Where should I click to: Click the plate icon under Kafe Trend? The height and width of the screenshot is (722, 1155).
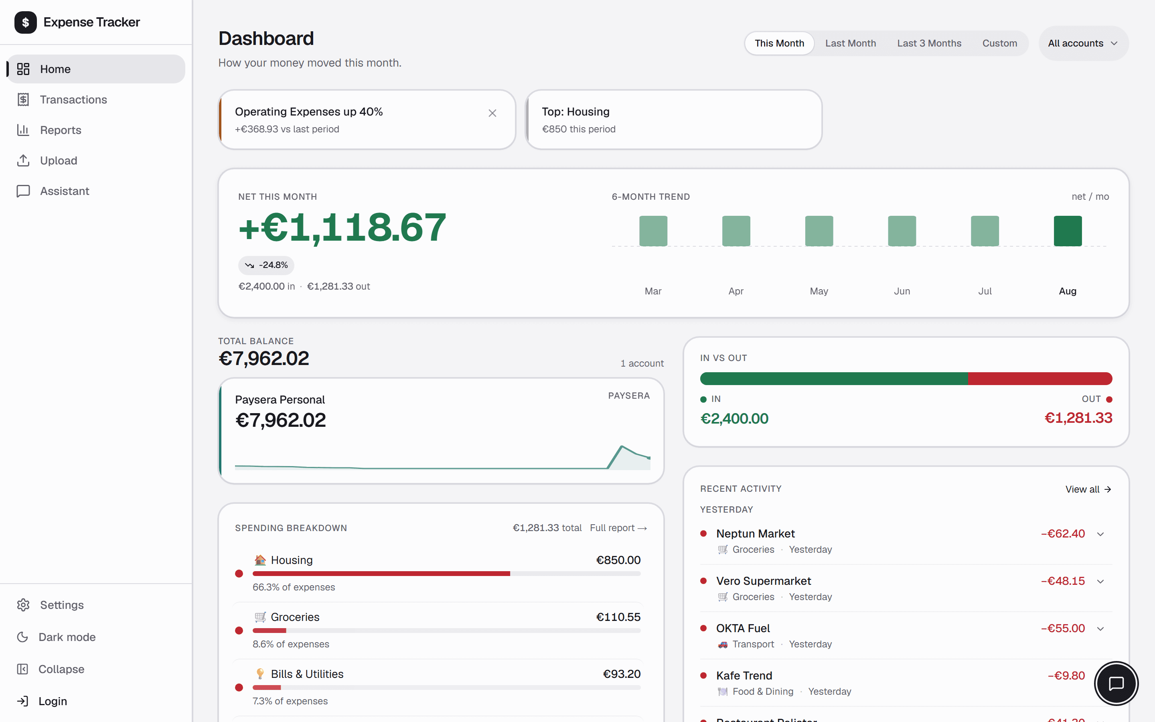point(723,692)
